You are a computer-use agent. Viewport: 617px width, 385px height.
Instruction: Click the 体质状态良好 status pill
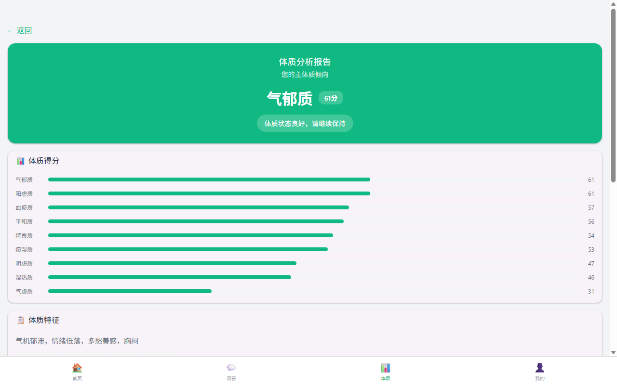[305, 124]
